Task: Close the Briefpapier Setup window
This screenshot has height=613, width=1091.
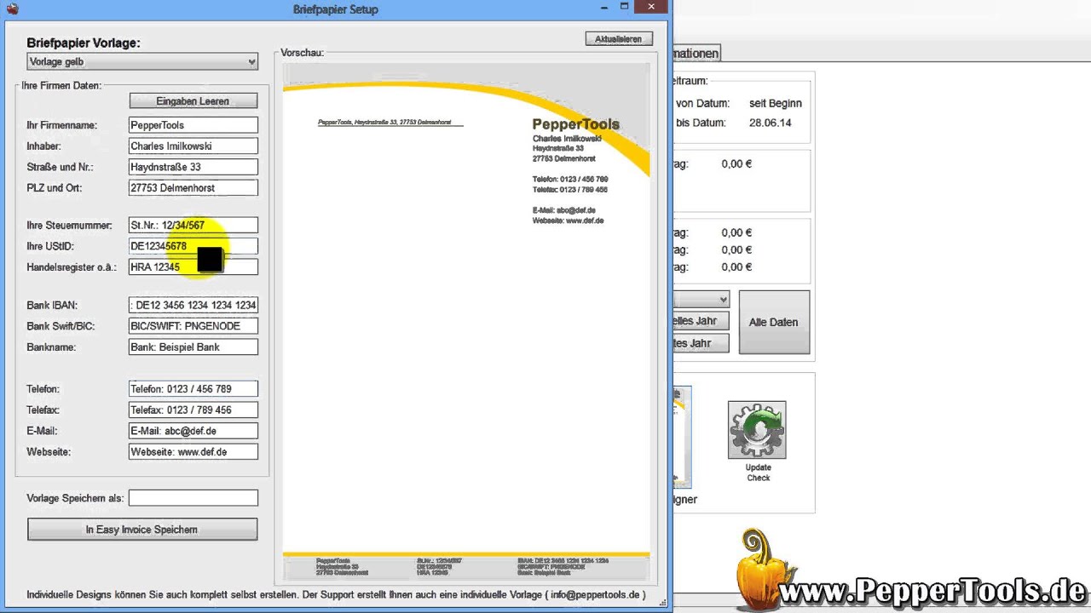Action: [652, 7]
